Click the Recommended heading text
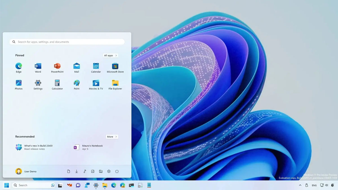Screen dimensions: 338x190 (x=25, y=137)
